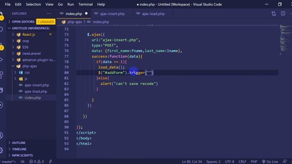
Task: Open File menu
Action: [8, 4]
